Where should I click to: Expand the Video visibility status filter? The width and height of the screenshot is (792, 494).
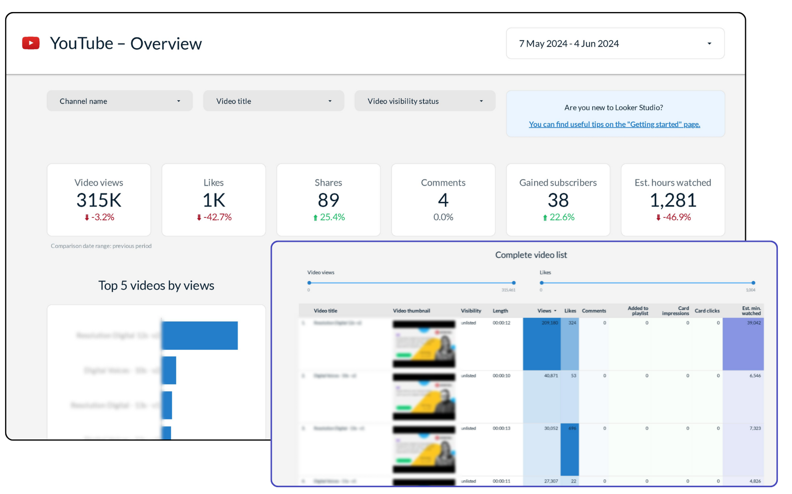pos(424,101)
